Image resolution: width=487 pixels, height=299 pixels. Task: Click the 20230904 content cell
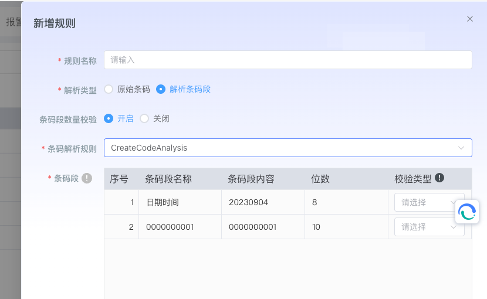click(248, 202)
